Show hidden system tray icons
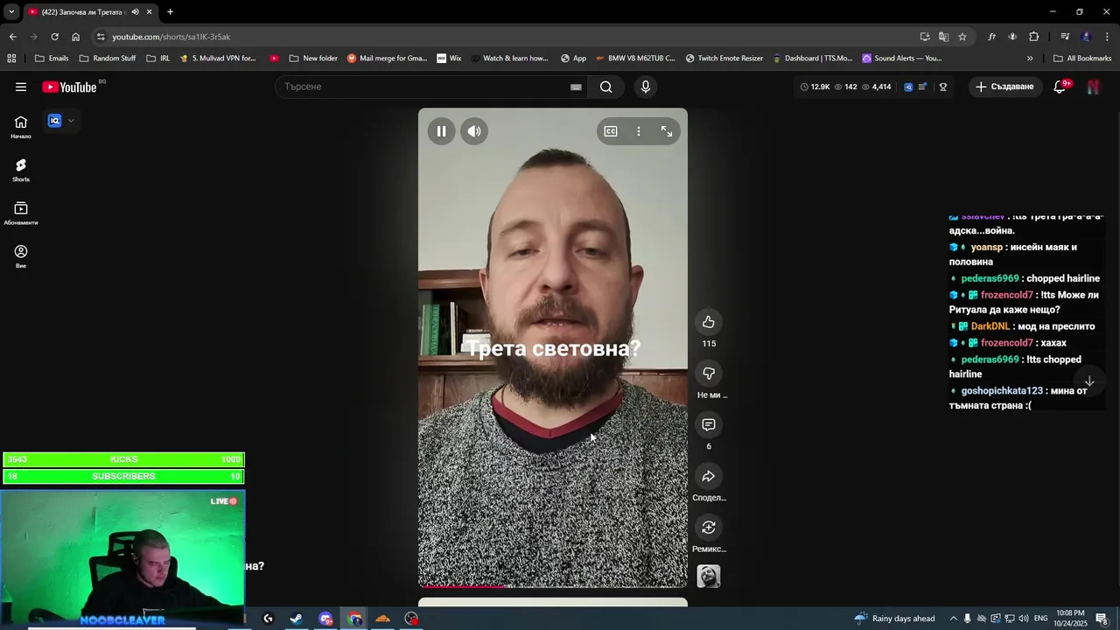Viewport: 1120px width, 630px height. 954,619
